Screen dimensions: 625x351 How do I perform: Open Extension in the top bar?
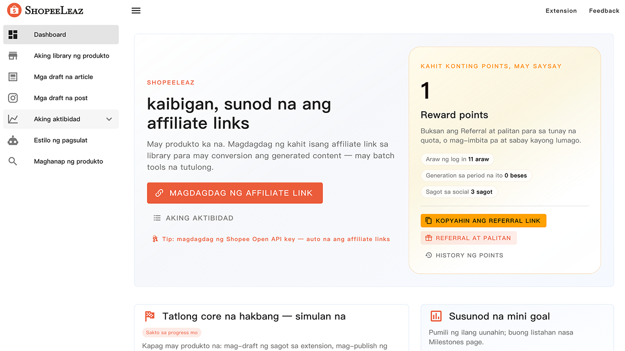[561, 11]
